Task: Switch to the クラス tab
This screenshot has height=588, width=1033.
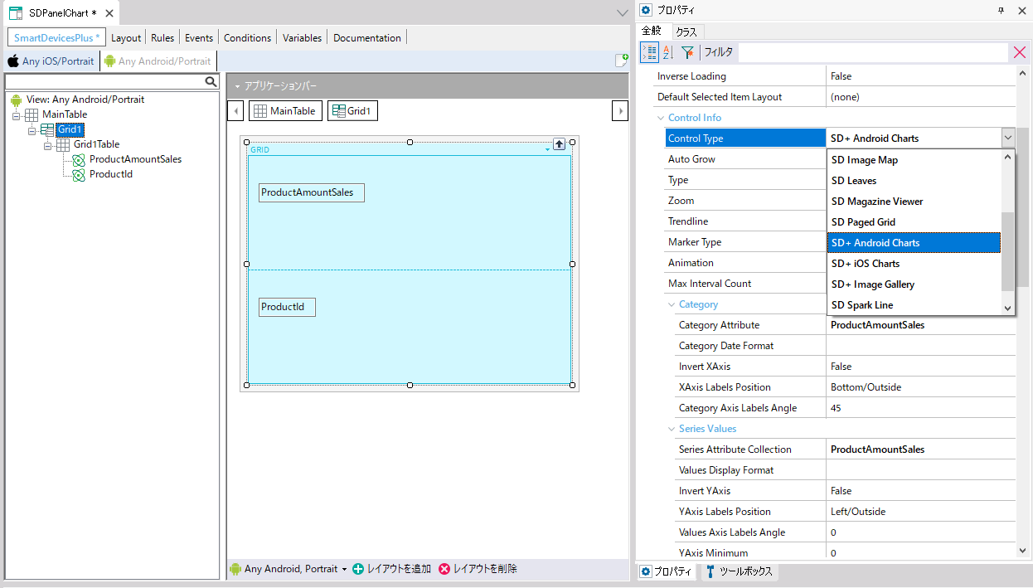Action: (686, 32)
